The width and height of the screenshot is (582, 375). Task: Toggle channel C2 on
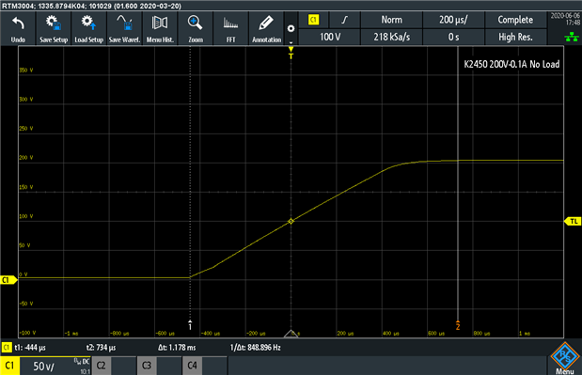click(101, 366)
